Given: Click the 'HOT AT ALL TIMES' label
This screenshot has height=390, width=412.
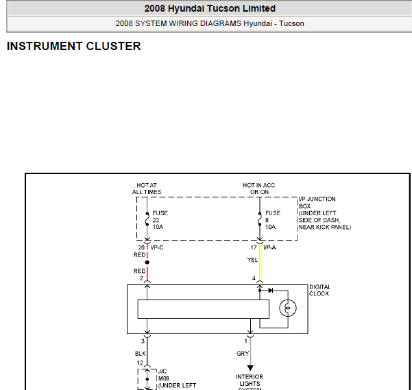Looking at the screenshot, I should [x=147, y=188].
